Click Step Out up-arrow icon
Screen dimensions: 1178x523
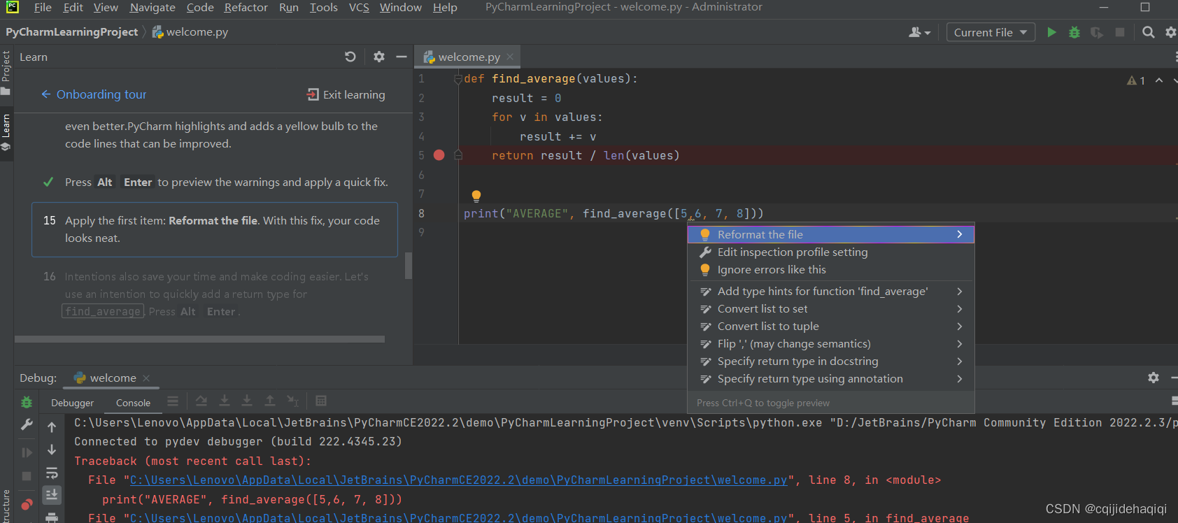pyautogui.click(x=270, y=401)
